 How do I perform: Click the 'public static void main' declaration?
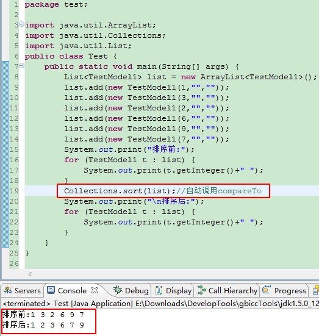coord(142,66)
